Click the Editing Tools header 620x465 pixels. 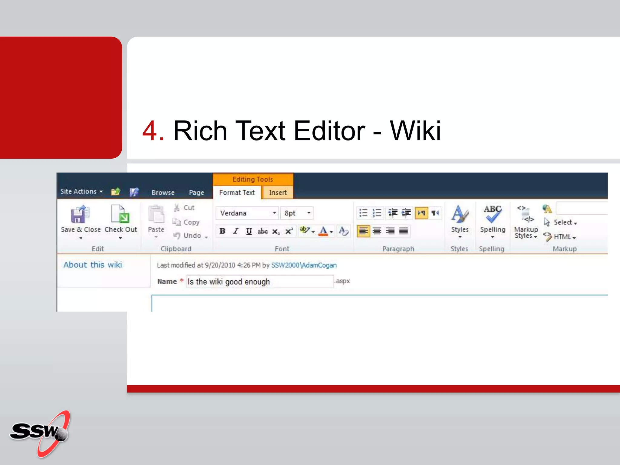coord(253,179)
